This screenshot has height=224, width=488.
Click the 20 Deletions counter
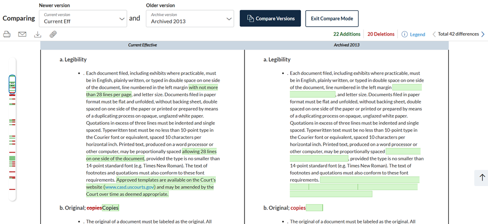381,34
